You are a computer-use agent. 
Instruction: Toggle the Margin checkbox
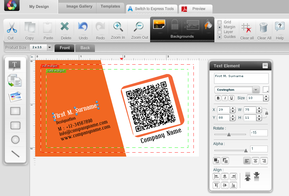click(220, 27)
